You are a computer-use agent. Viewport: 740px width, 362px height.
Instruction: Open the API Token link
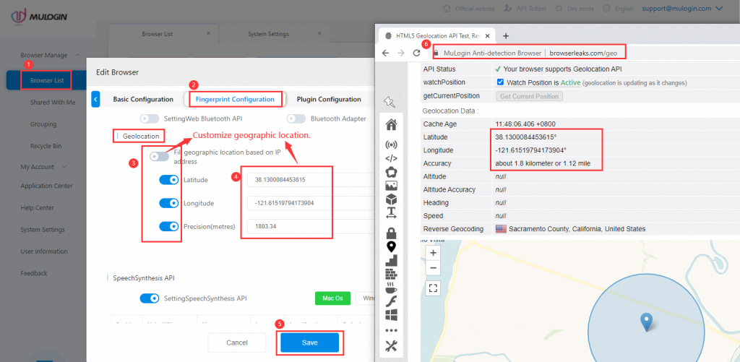pos(525,9)
